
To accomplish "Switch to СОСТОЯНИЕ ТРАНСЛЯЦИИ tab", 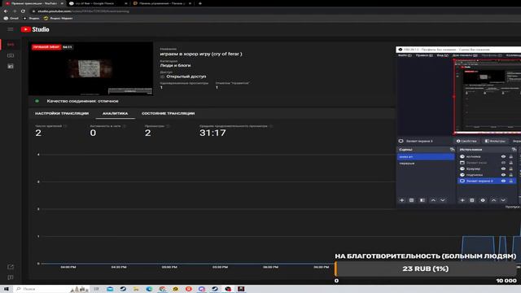I will pyautogui.click(x=169, y=113).
